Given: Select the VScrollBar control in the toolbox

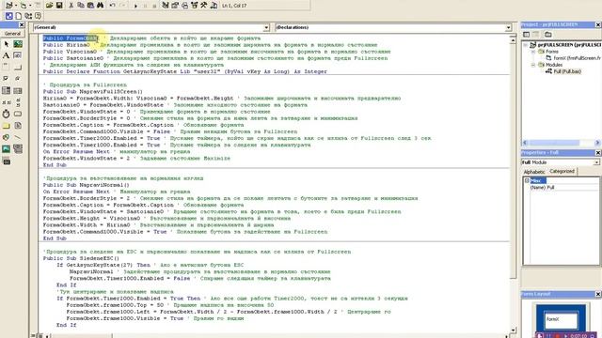Looking at the screenshot, I should coord(18,102).
